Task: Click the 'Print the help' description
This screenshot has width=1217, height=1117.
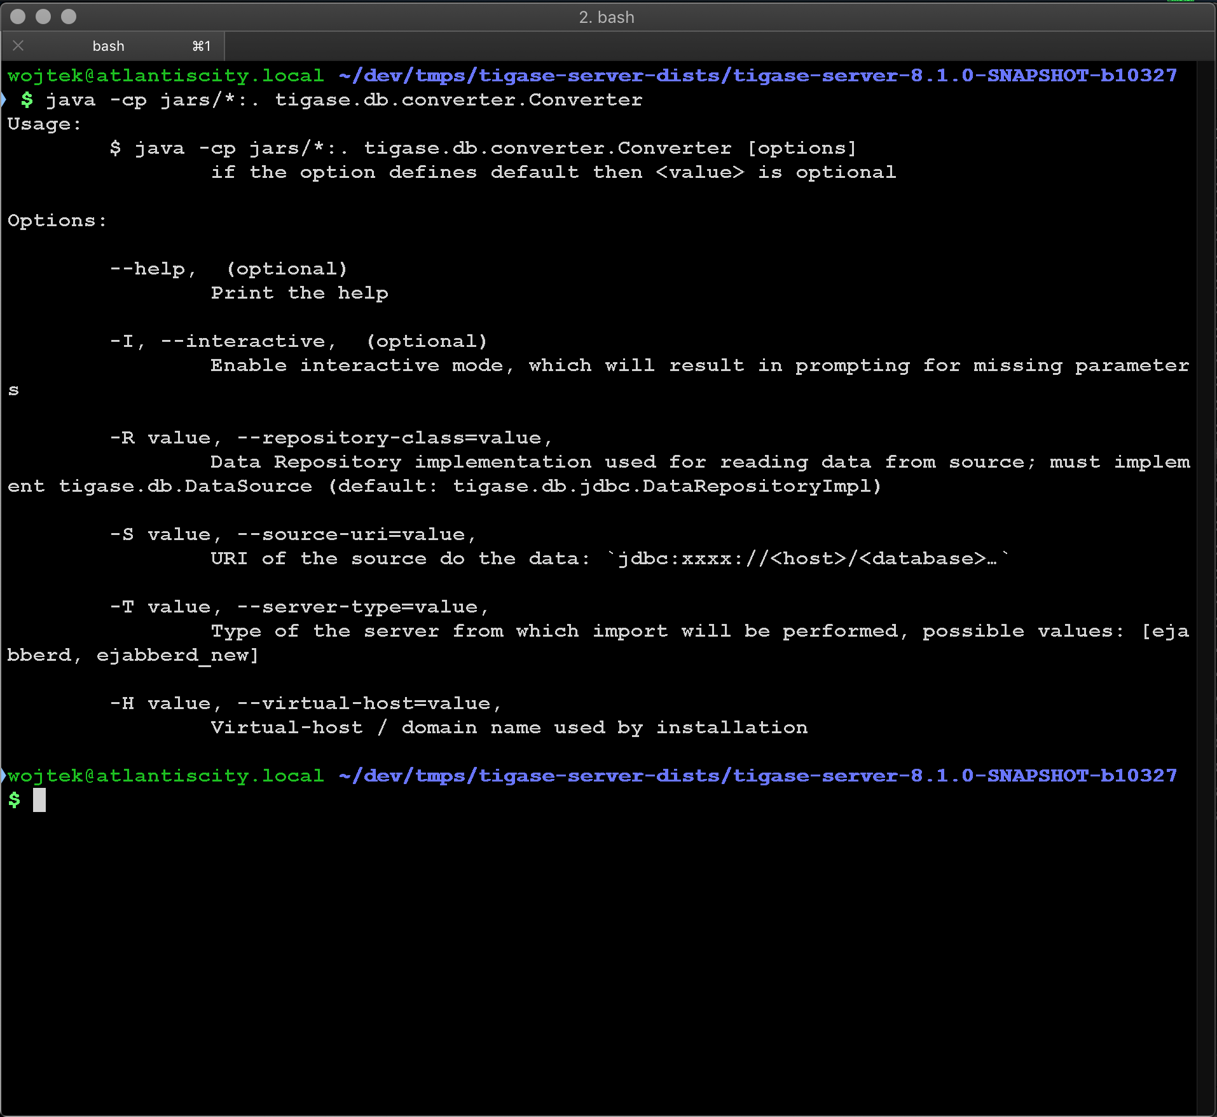Action: (299, 293)
